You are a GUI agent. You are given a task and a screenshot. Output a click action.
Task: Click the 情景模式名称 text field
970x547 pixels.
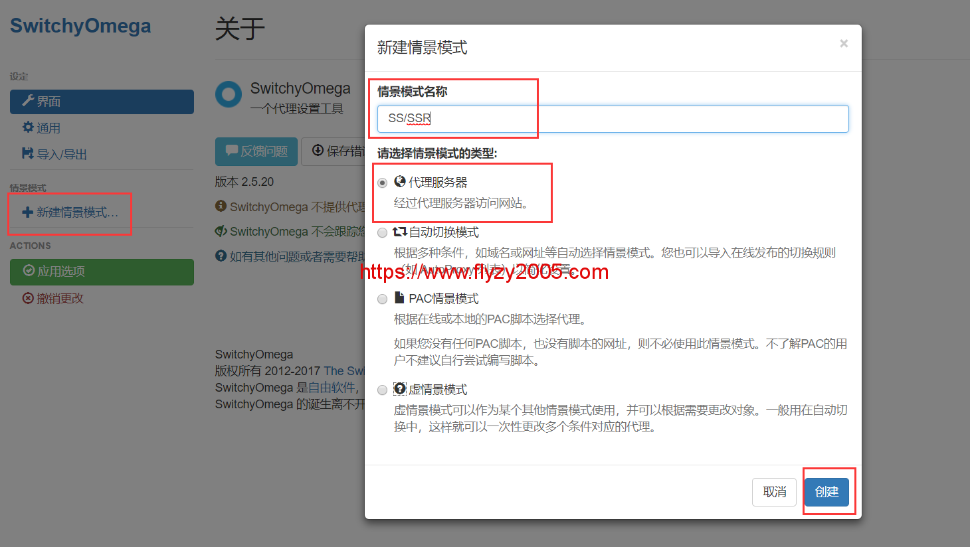tap(613, 119)
